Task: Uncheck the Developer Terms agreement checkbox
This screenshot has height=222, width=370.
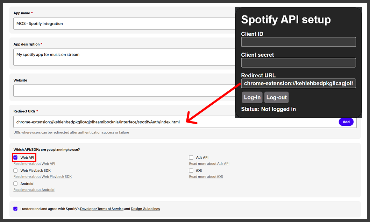Action: pos(15,208)
